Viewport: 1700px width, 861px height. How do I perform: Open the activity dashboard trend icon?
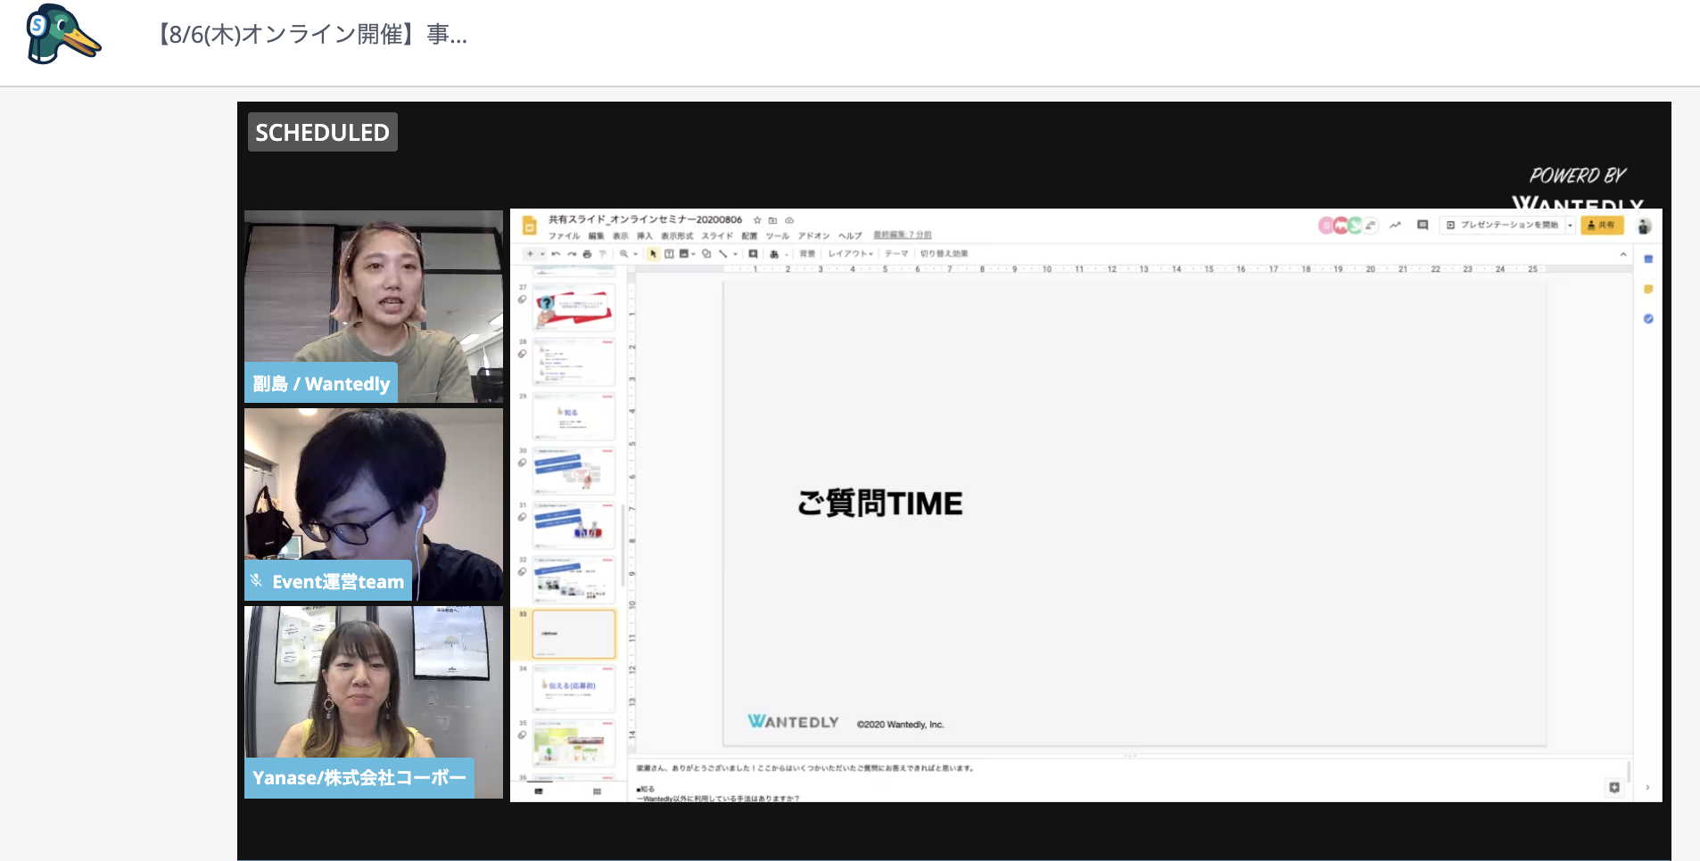(x=1395, y=225)
